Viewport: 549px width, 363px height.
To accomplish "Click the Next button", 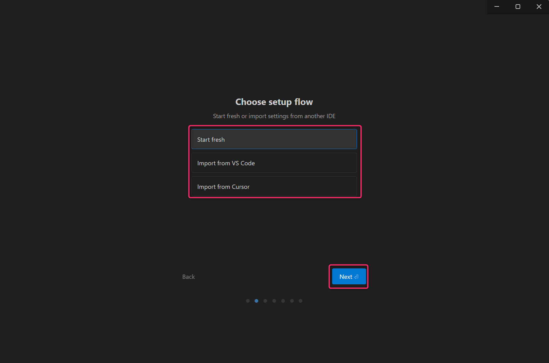I will click(x=348, y=276).
